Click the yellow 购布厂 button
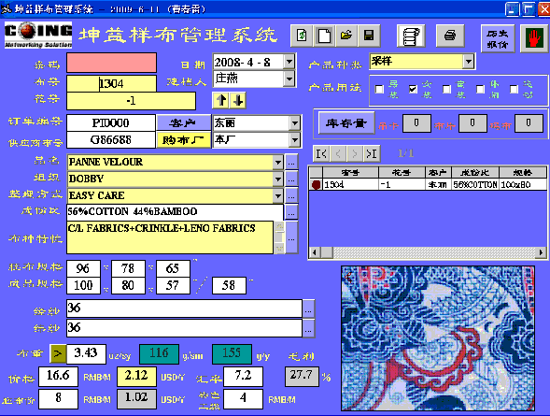Image resolution: width=550 pixels, height=416 pixels. coord(183,140)
